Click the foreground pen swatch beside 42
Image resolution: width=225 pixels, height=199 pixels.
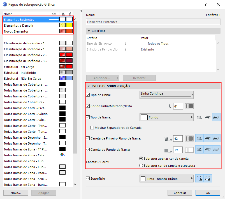pos(189,139)
